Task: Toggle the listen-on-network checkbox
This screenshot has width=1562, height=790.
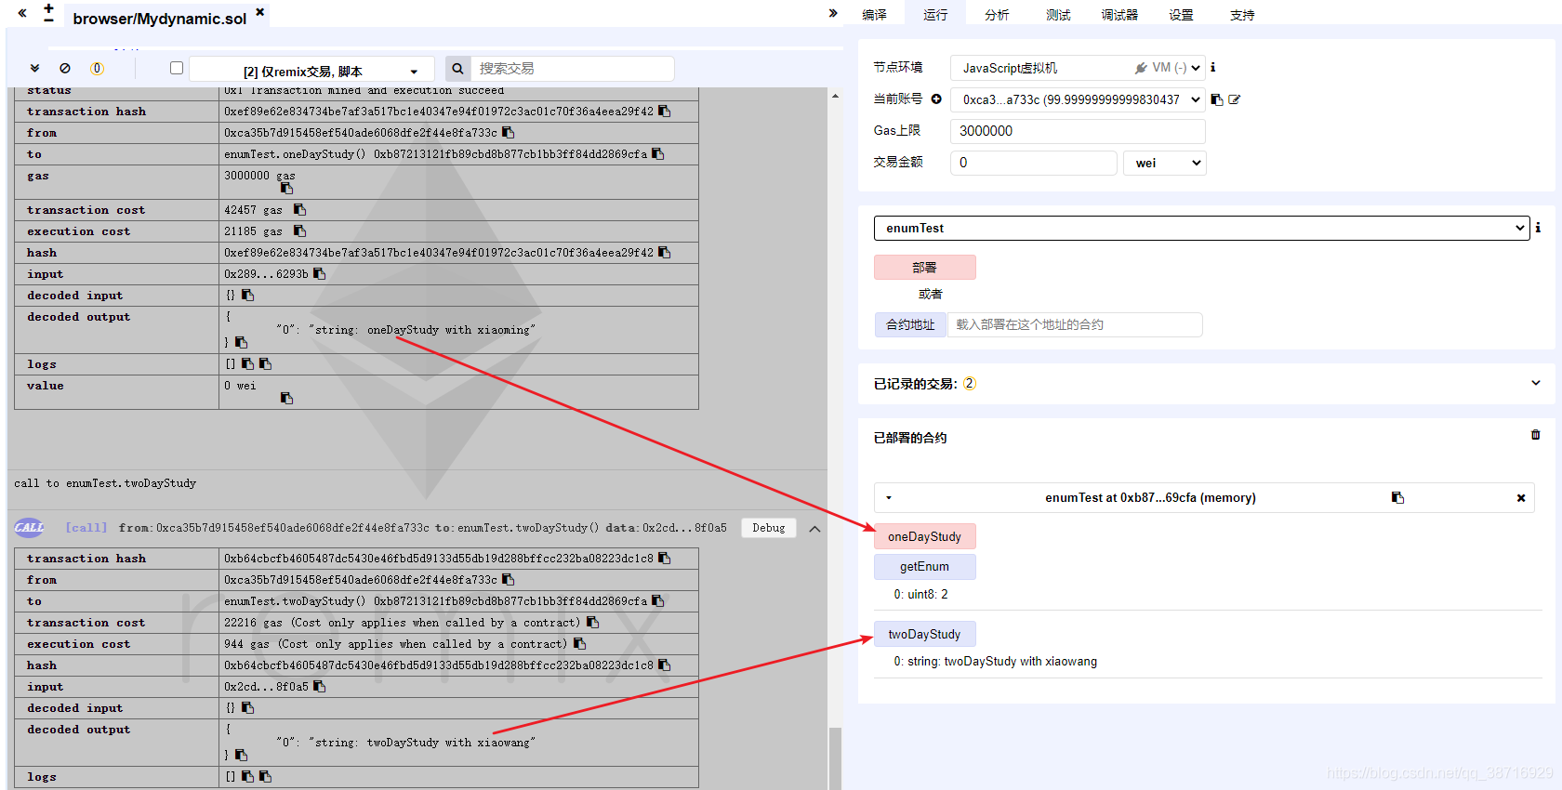Action: 177,68
